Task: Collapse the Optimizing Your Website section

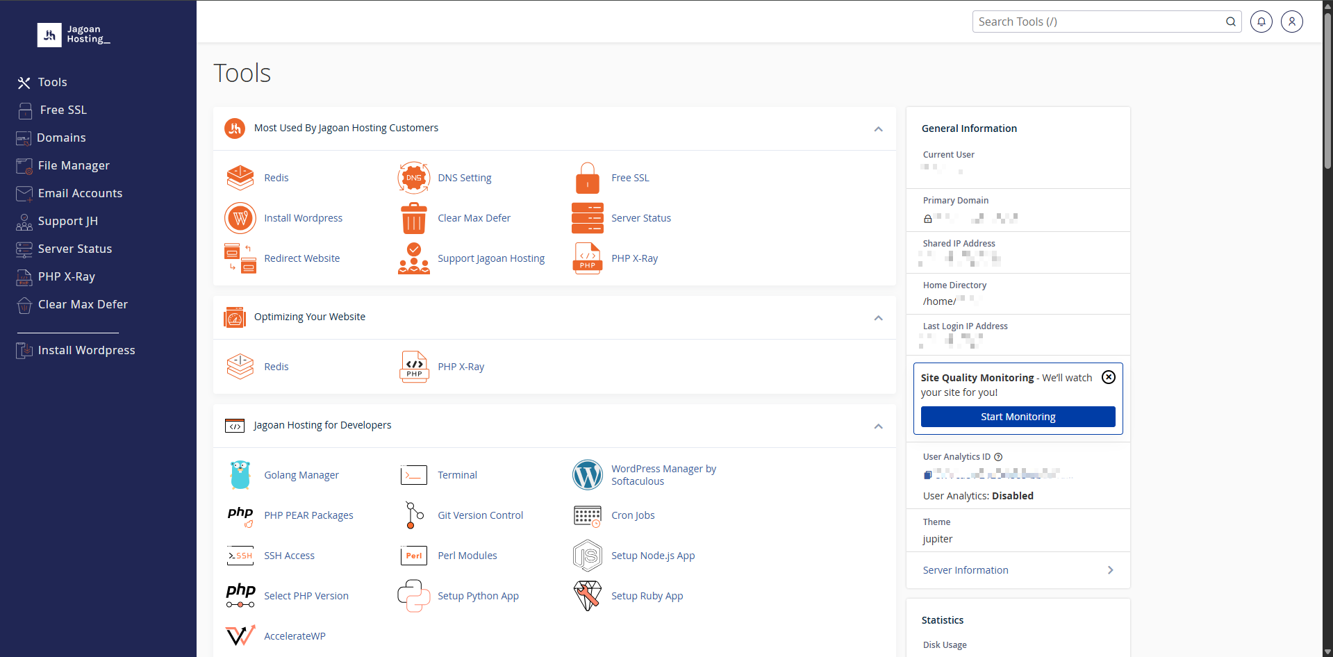Action: [x=878, y=318]
